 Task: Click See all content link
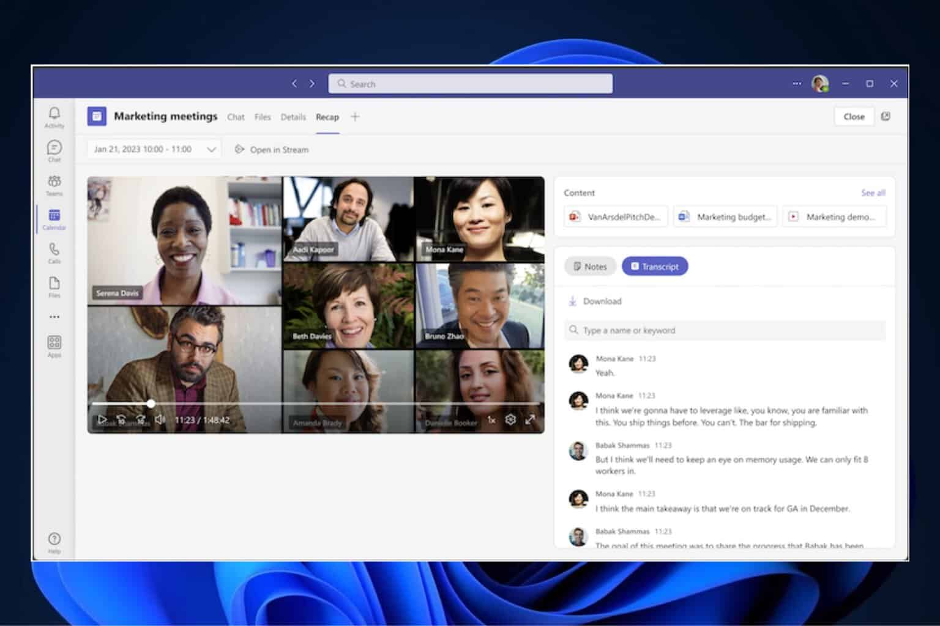click(x=873, y=193)
